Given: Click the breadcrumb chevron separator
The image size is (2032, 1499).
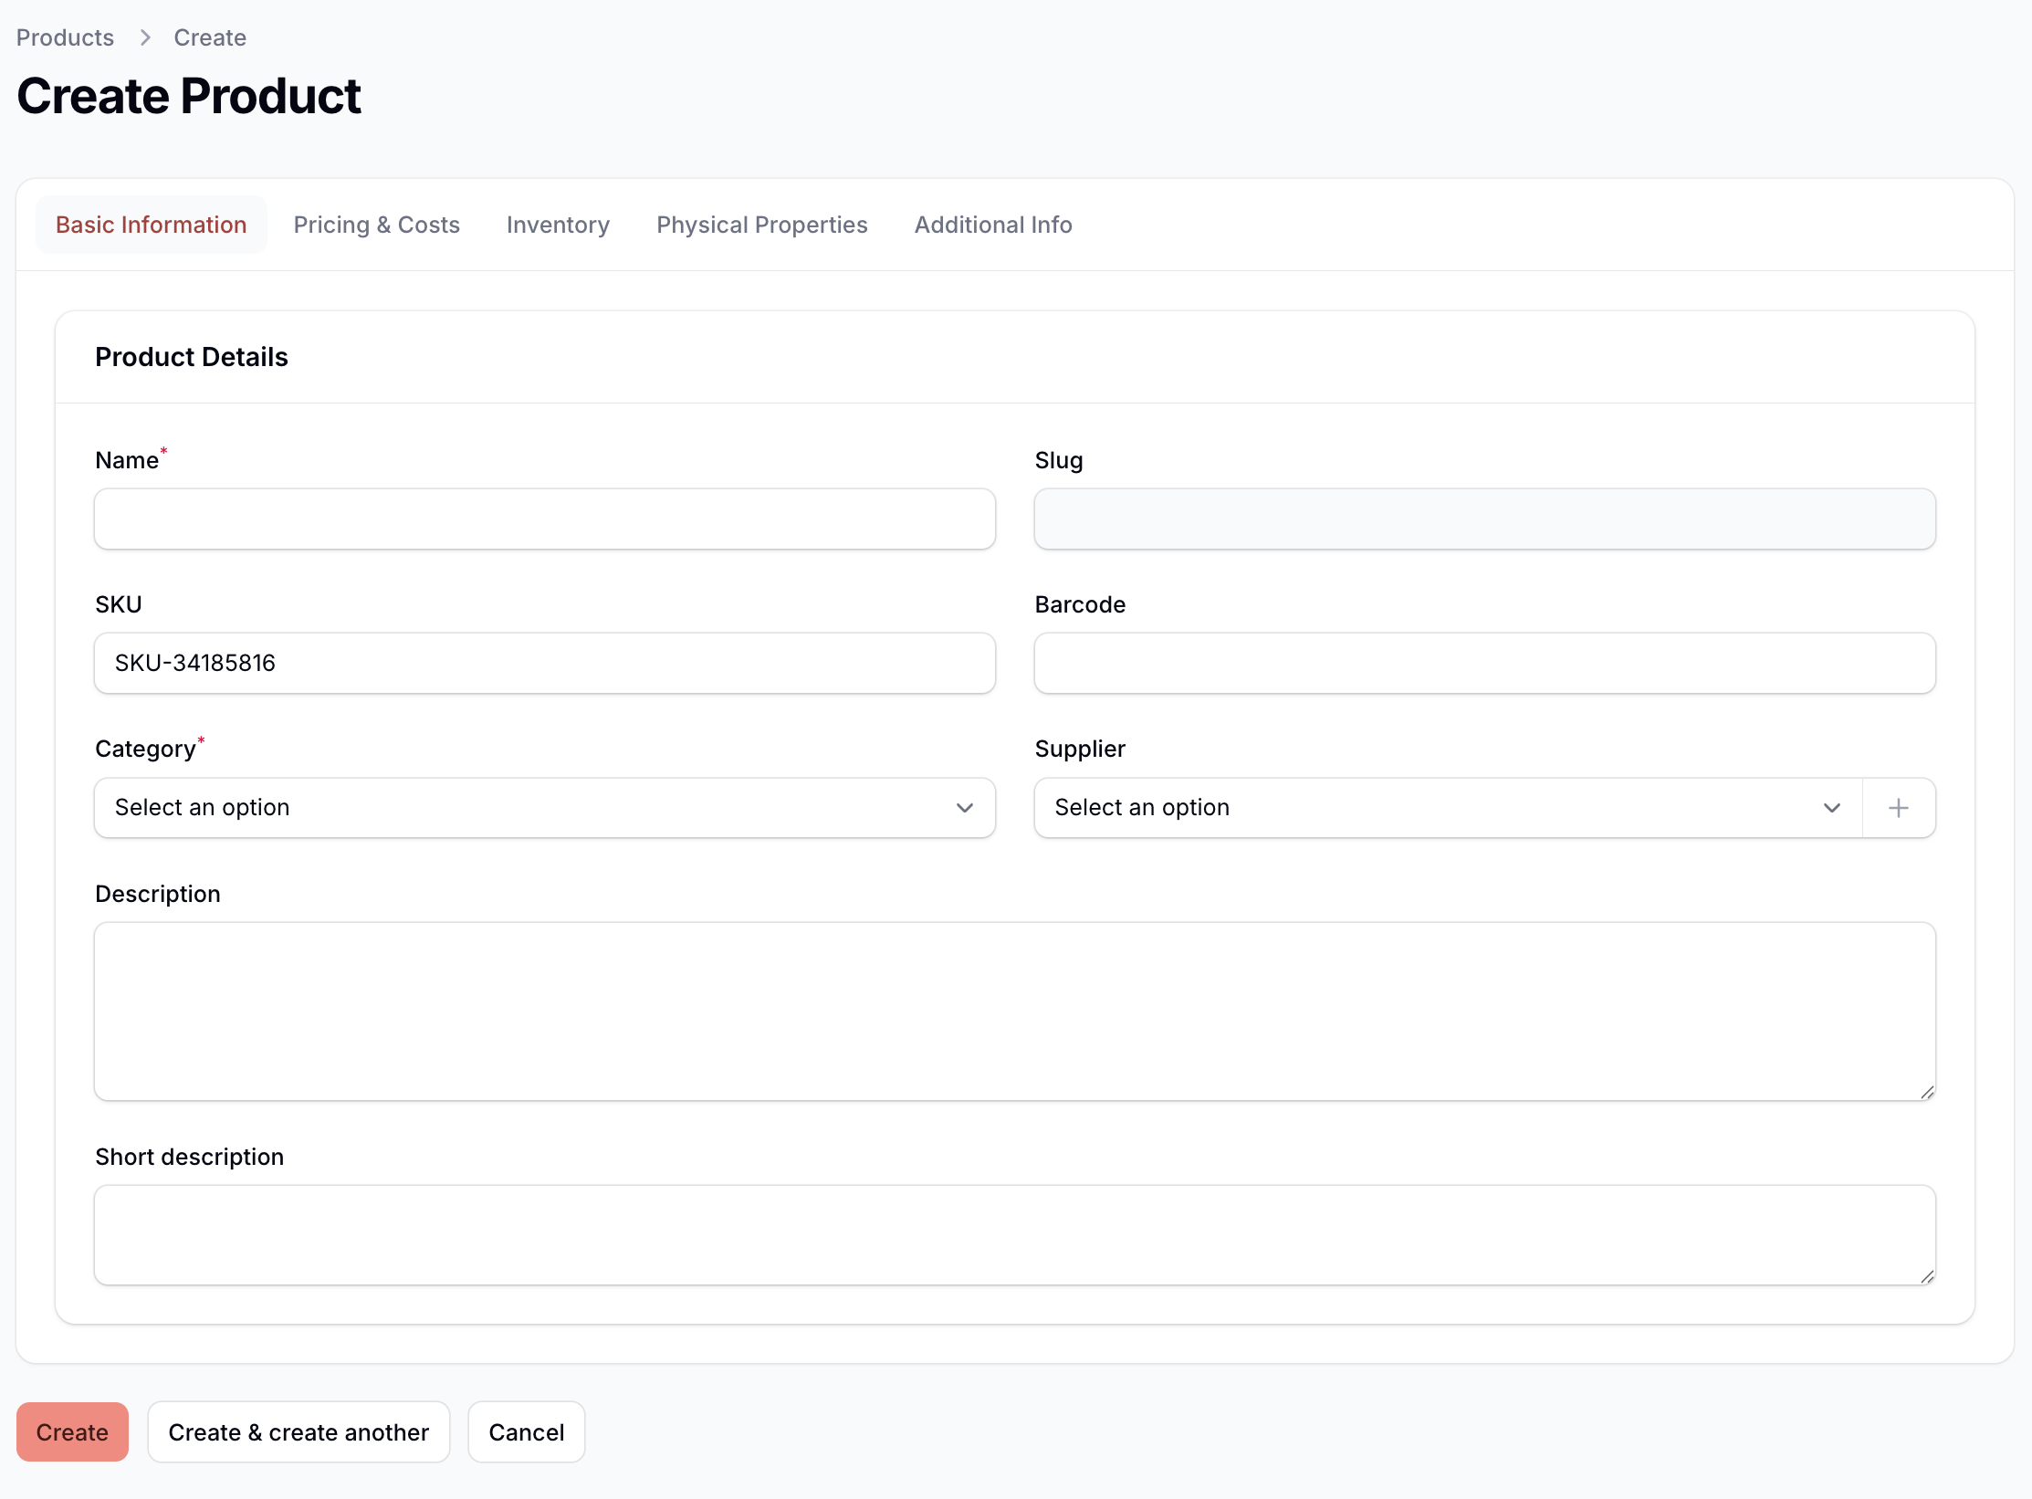Looking at the screenshot, I should coord(144,37).
